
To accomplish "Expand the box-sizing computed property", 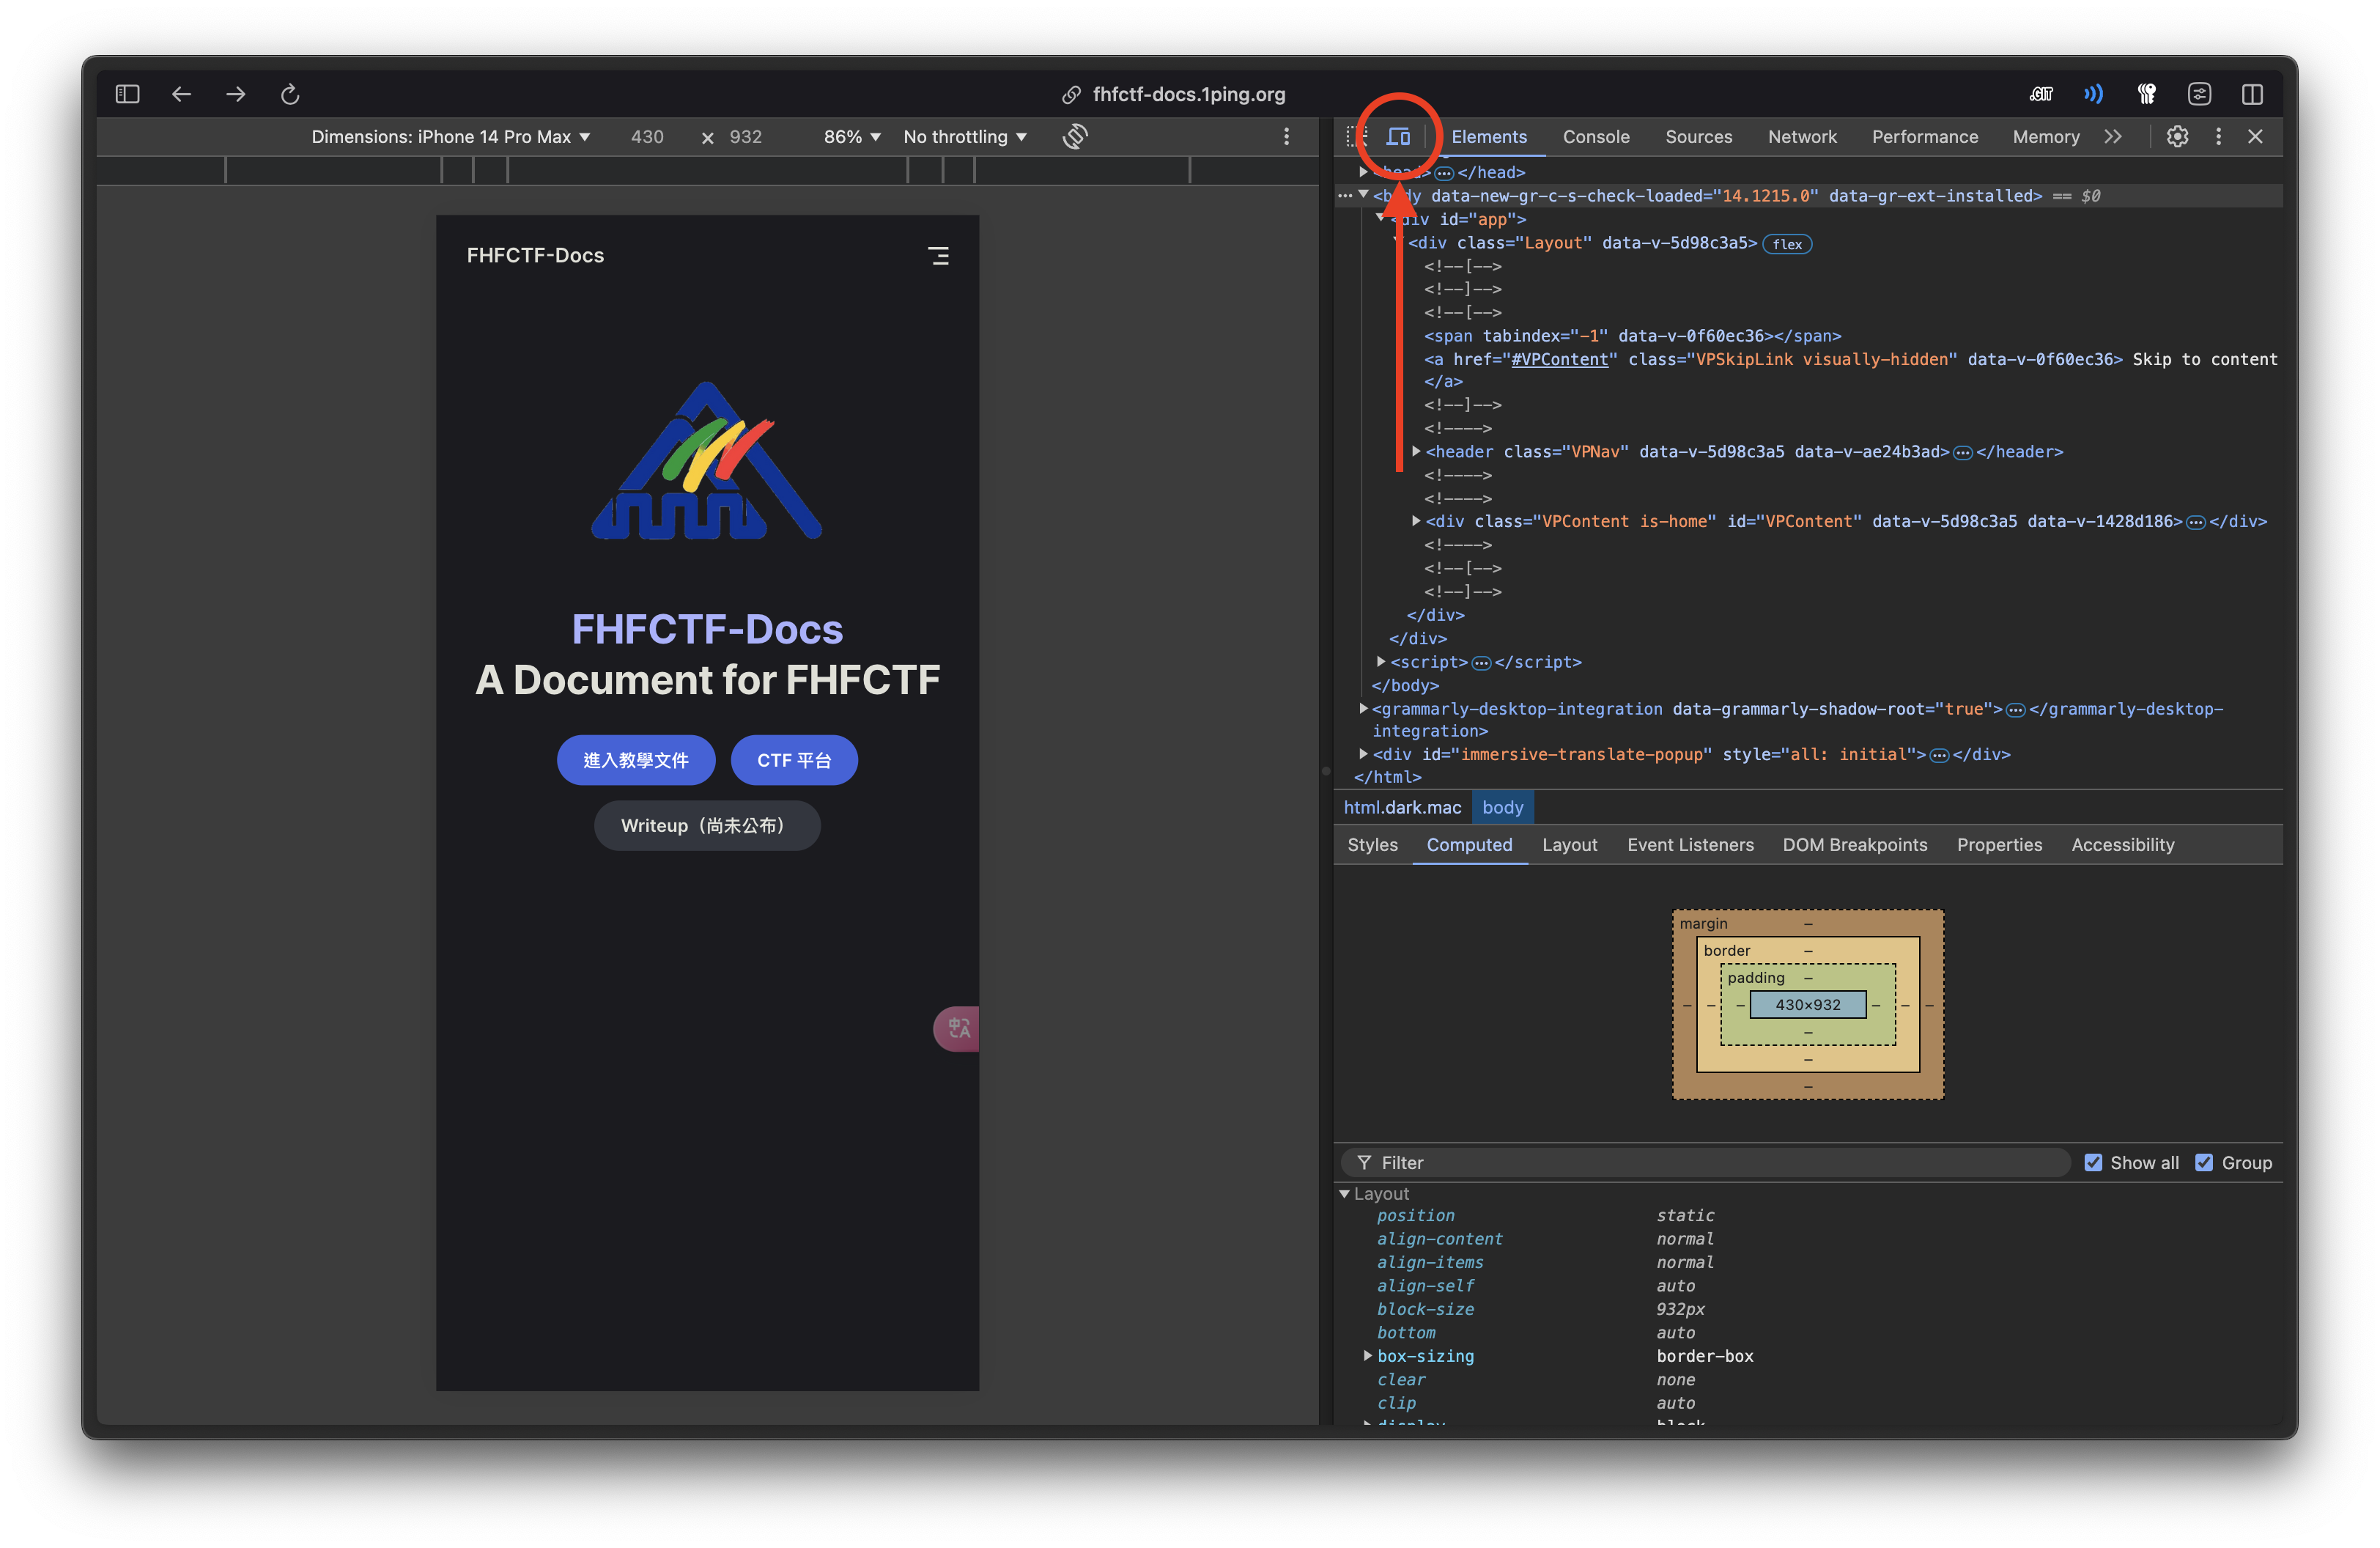I will 1367,1356.
